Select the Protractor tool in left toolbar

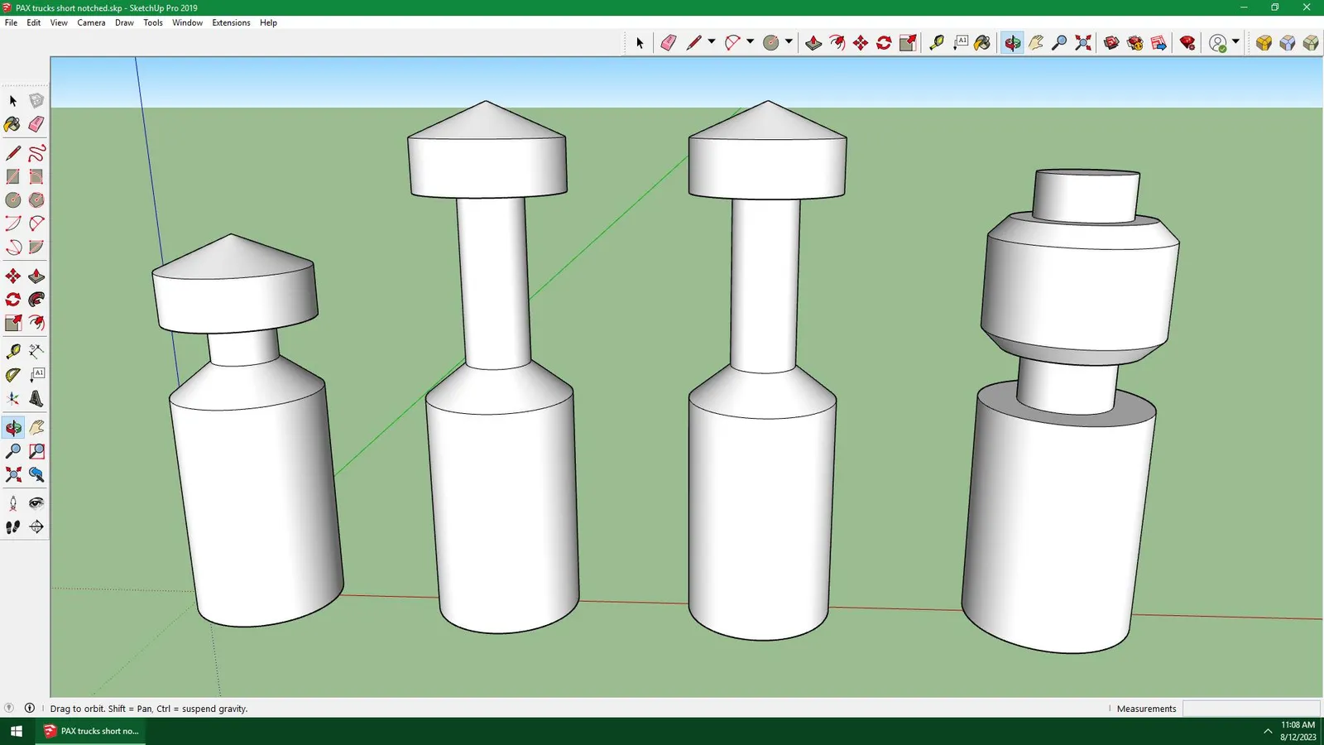pyautogui.click(x=12, y=375)
